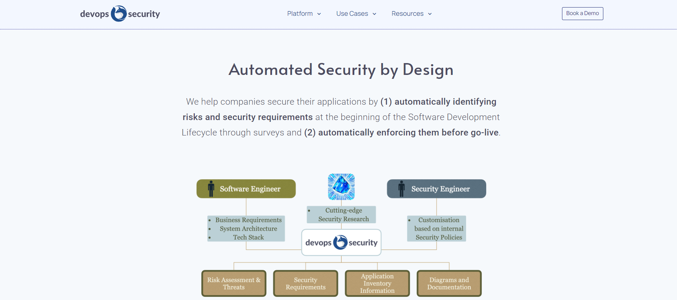Click the Application Inventory Information box
Screen dimensions: 677x300
(x=377, y=284)
